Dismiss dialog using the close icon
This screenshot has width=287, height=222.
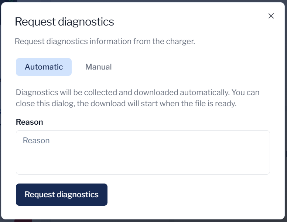point(271,16)
